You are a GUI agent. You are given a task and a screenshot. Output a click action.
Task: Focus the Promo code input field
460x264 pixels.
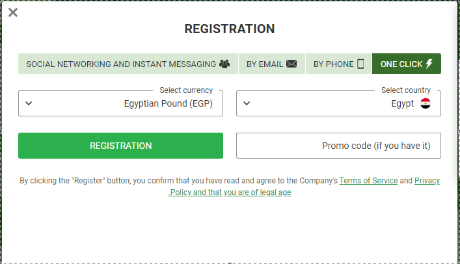[338, 146]
